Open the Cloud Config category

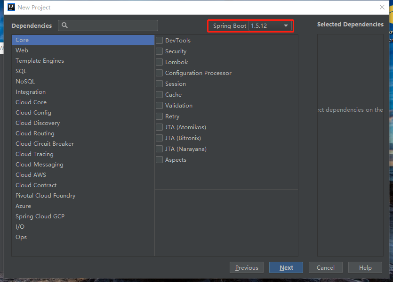point(83,113)
